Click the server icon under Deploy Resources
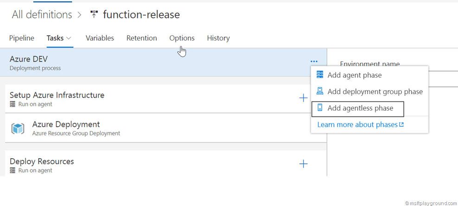Image resolution: width=458 pixels, height=206 pixels. [x=13, y=170]
